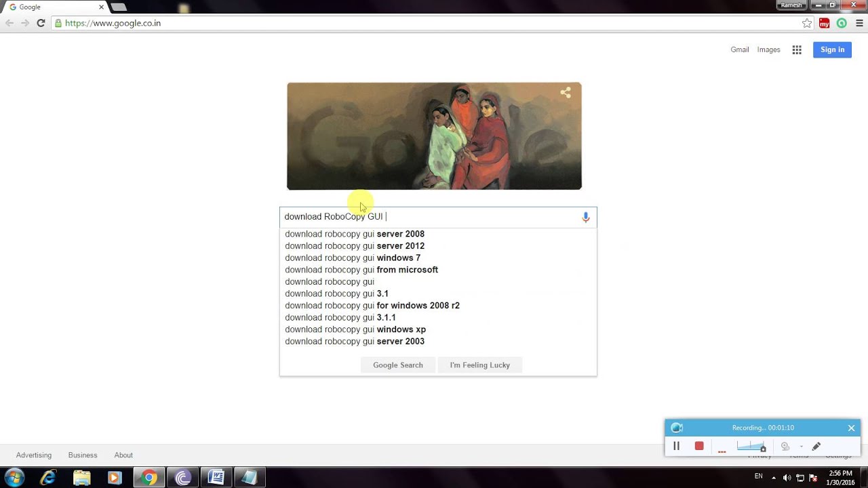Open the About footer link
Image resolution: width=868 pixels, height=488 pixels.
pos(123,455)
